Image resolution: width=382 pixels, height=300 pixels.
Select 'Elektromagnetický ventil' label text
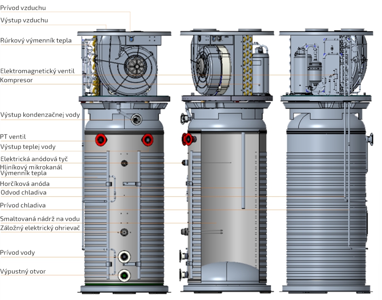pyautogui.click(x=37, y=71)
